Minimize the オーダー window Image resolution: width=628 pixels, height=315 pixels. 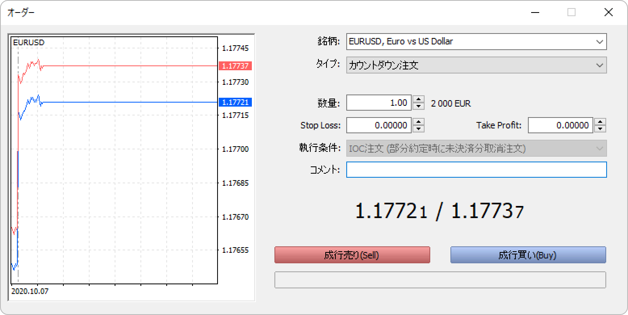535,13
